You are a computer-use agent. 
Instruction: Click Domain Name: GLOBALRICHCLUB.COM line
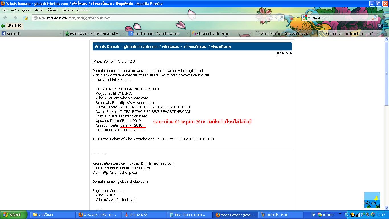tap(127, 89)
